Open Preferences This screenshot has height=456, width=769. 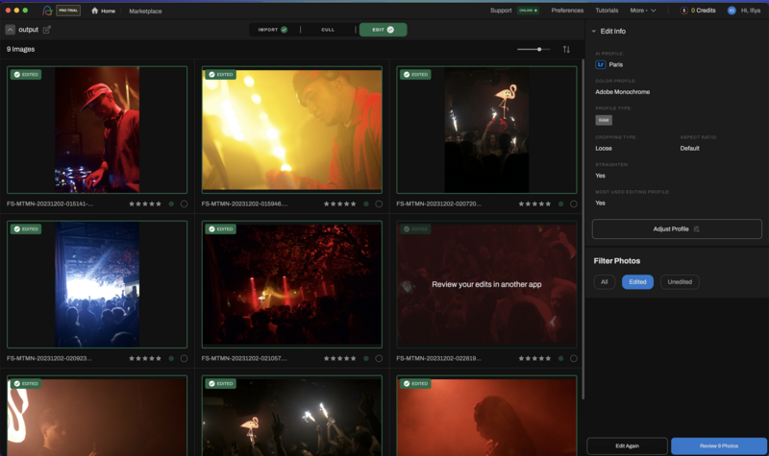[x=567, y=11]
